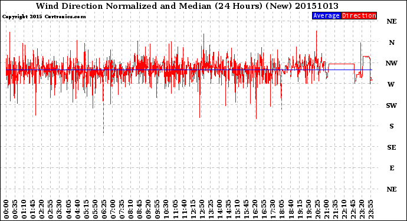Click the 11:05 time label
The width and height of the screenshot is (407, 221).
175,209
